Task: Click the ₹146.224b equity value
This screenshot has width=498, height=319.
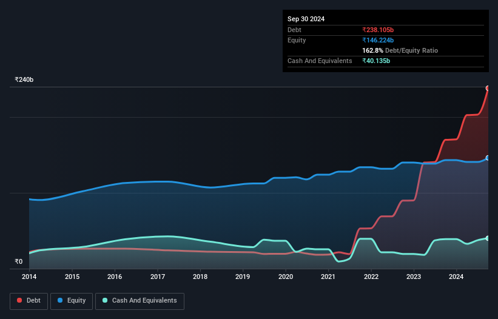Action: (378, 40)
